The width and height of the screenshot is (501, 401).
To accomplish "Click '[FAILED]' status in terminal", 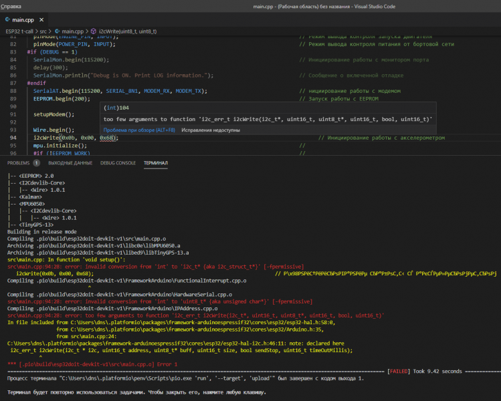I will [x=398, y=372].
